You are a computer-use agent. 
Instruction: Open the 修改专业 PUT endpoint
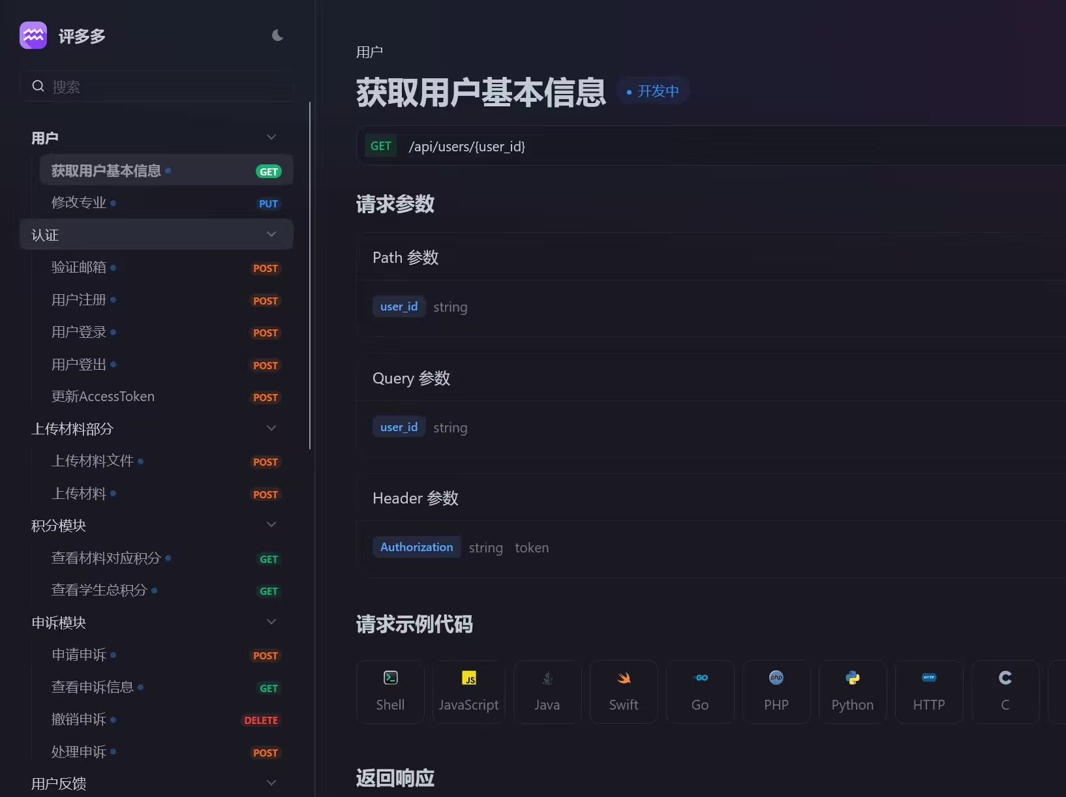pos(166,203)
